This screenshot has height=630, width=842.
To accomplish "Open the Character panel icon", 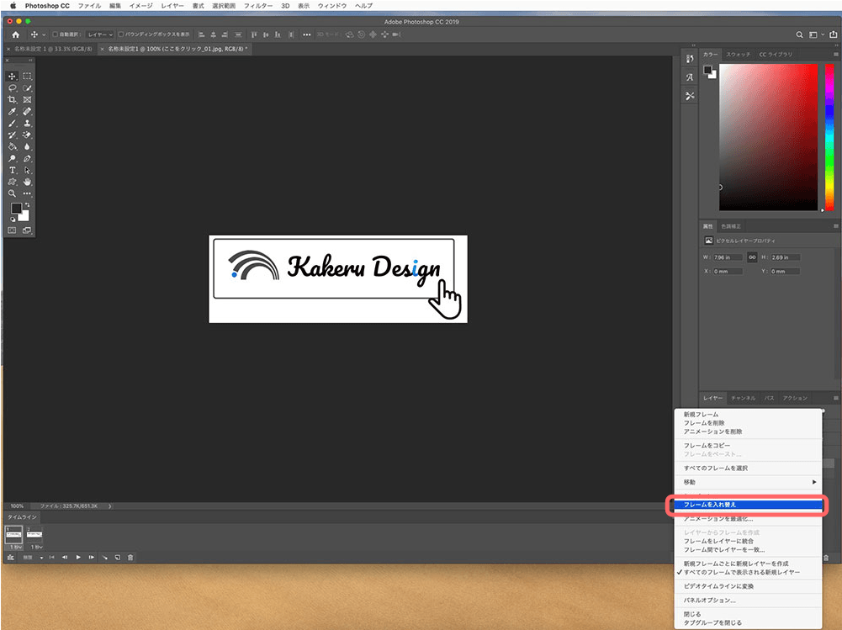I will (690, 77).
